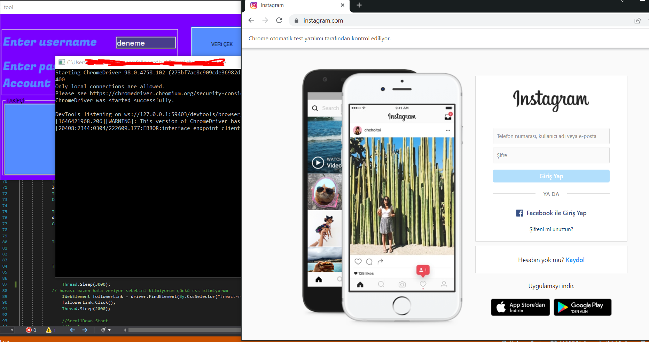Click the 'Enter username' label in tool window
The height and width of the screenshot is (342, 649).
coord(50,42)
